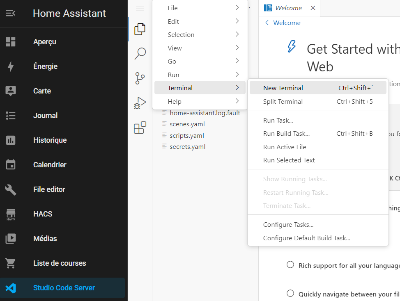Open secrets.yaml in the explorer

tap(188, 147)
